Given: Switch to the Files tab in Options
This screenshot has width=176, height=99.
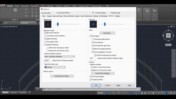Looking at the screenshot, I should [44, 16].
